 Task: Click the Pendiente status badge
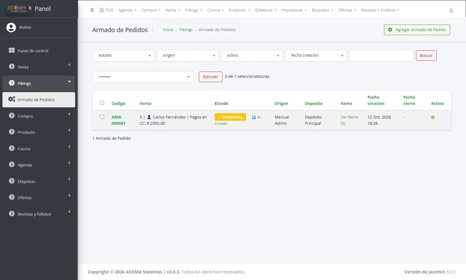tap(230, 117)
